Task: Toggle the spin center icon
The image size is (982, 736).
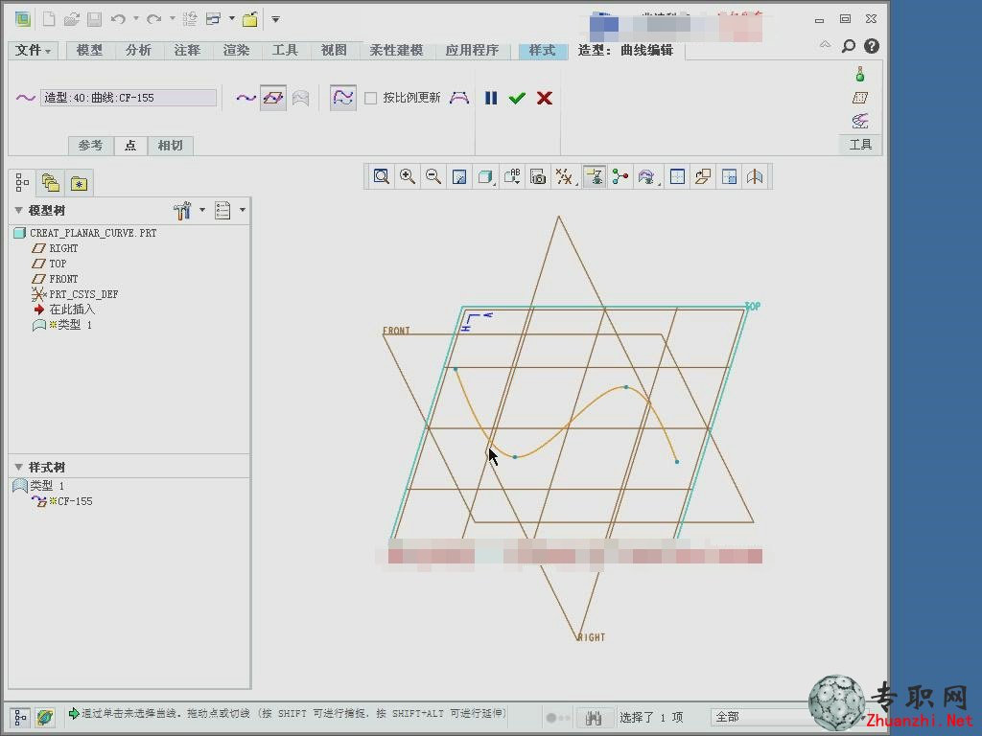Action: pos(620,176)
